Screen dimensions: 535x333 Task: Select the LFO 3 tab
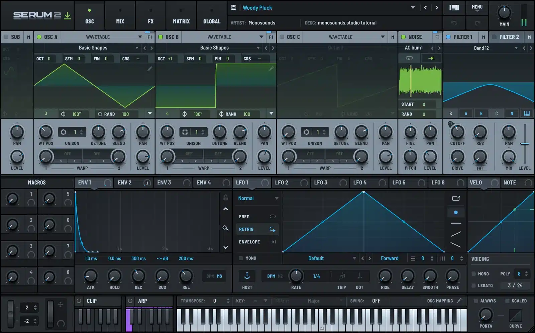point(330,182)
